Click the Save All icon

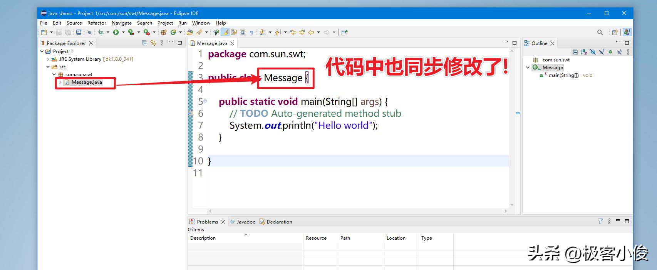pos(68,32)
